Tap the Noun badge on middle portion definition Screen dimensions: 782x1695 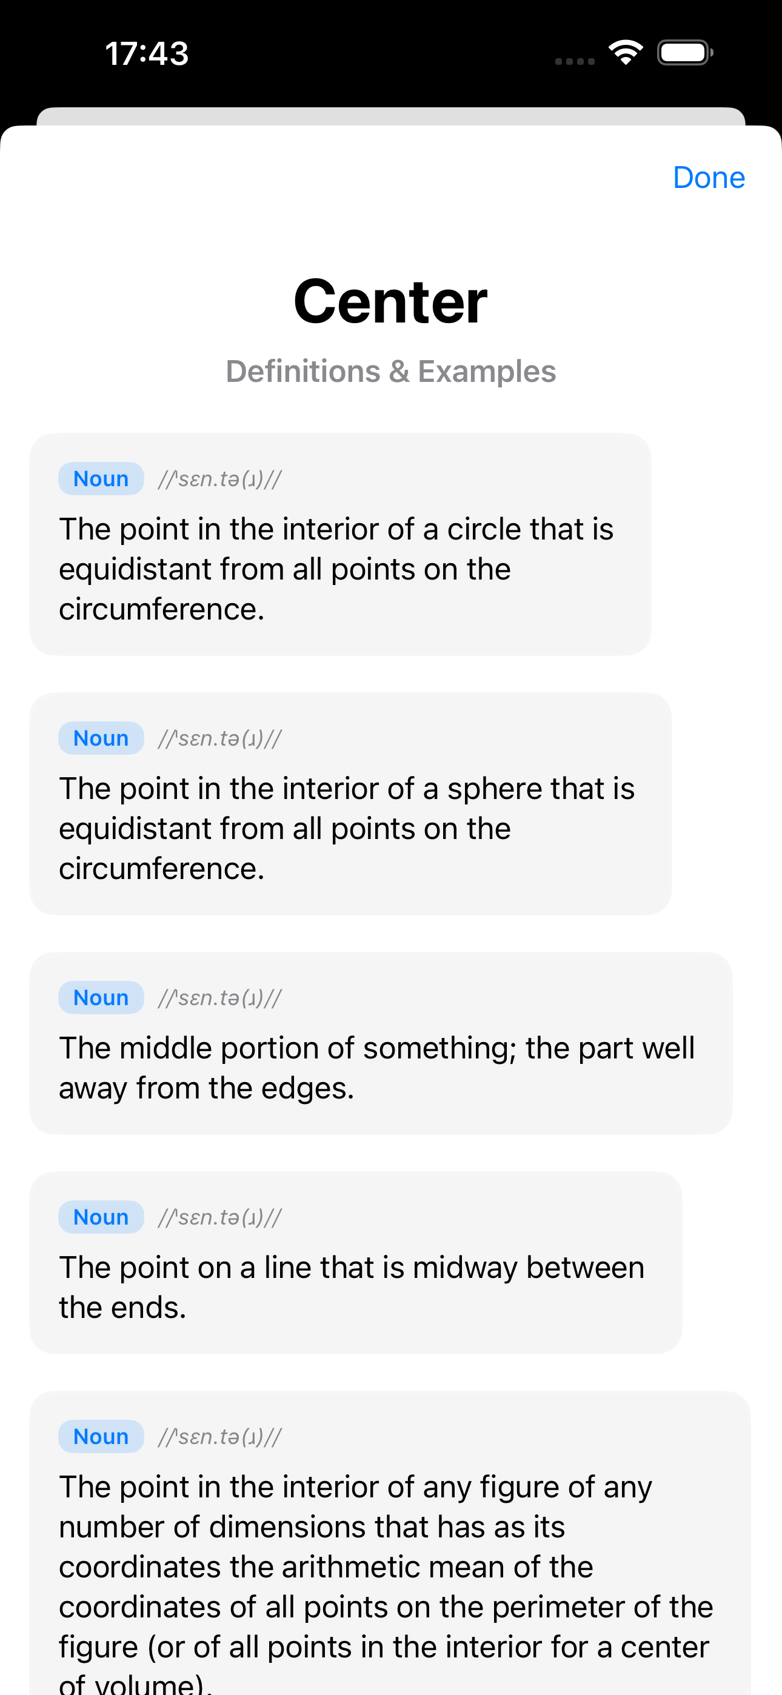[x=101, y=997]
